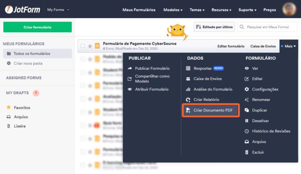Click Criar nova pasta
This screenshot has height=174, width=301.
[28, 63]
